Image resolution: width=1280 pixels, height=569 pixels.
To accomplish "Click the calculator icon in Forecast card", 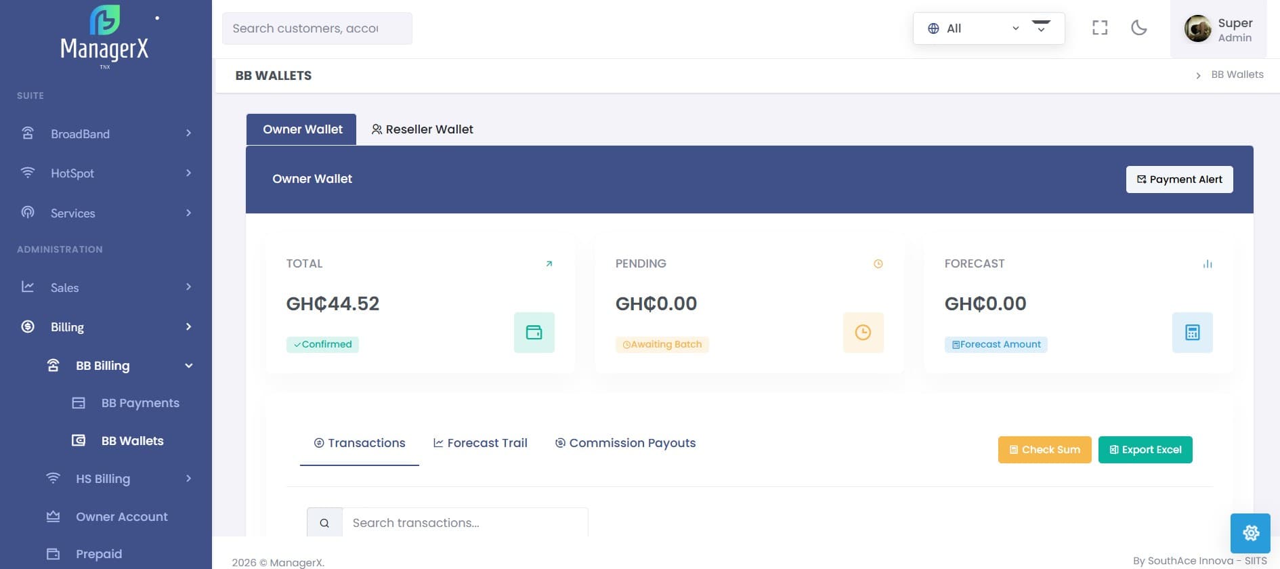I will coord(1193,333).
